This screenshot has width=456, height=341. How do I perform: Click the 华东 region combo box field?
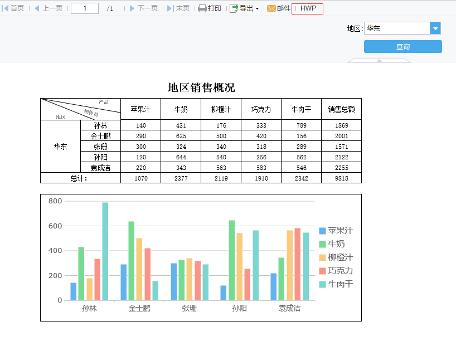[x=397, y=28]
